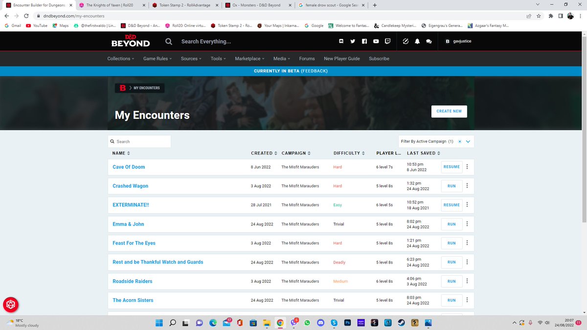
Task: Switch to The Knights of Yaxen Roll20 tab
Action: click(x=112, y=5)
